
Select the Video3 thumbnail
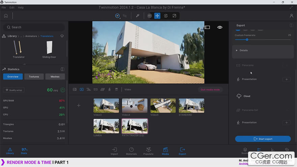pos(106,106)
